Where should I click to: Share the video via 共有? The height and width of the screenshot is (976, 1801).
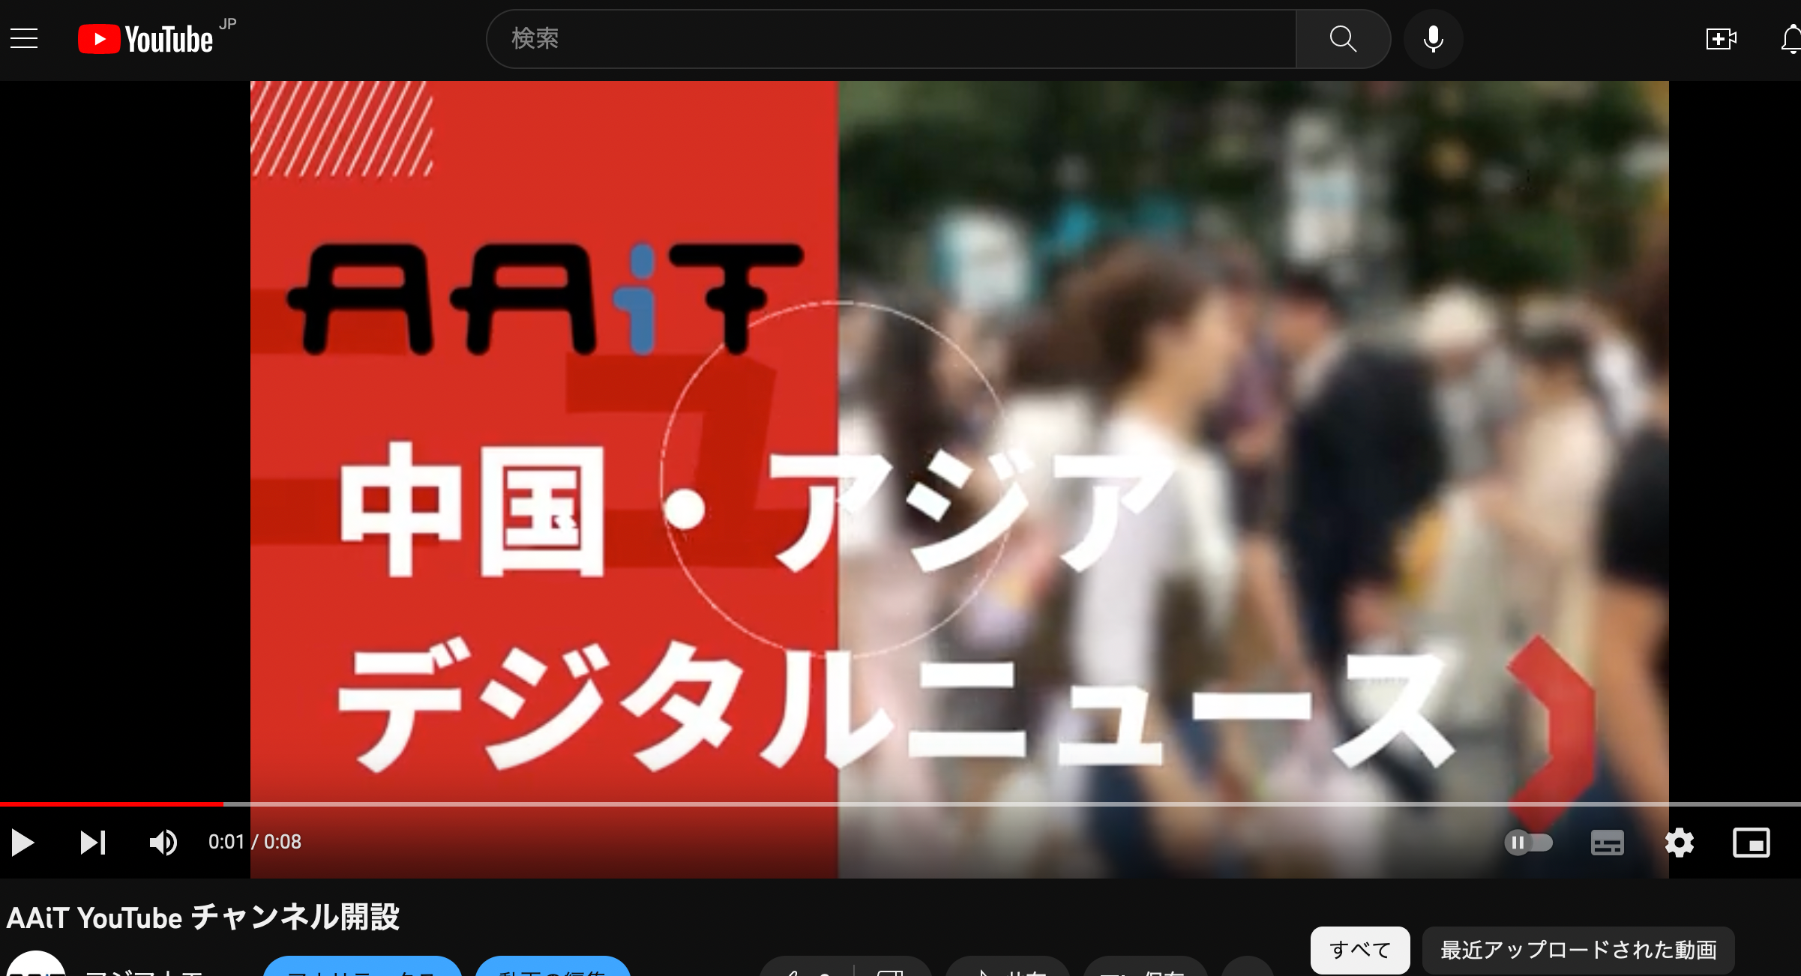(x=1005, y=971)
